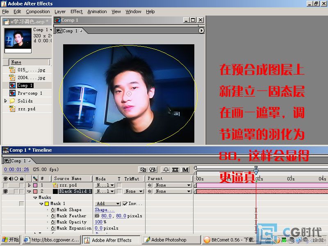Viewport: 328px width, 246px height.
Task: Click the yellow Mask 1 color swatch
Action: [x=47, y=203]
